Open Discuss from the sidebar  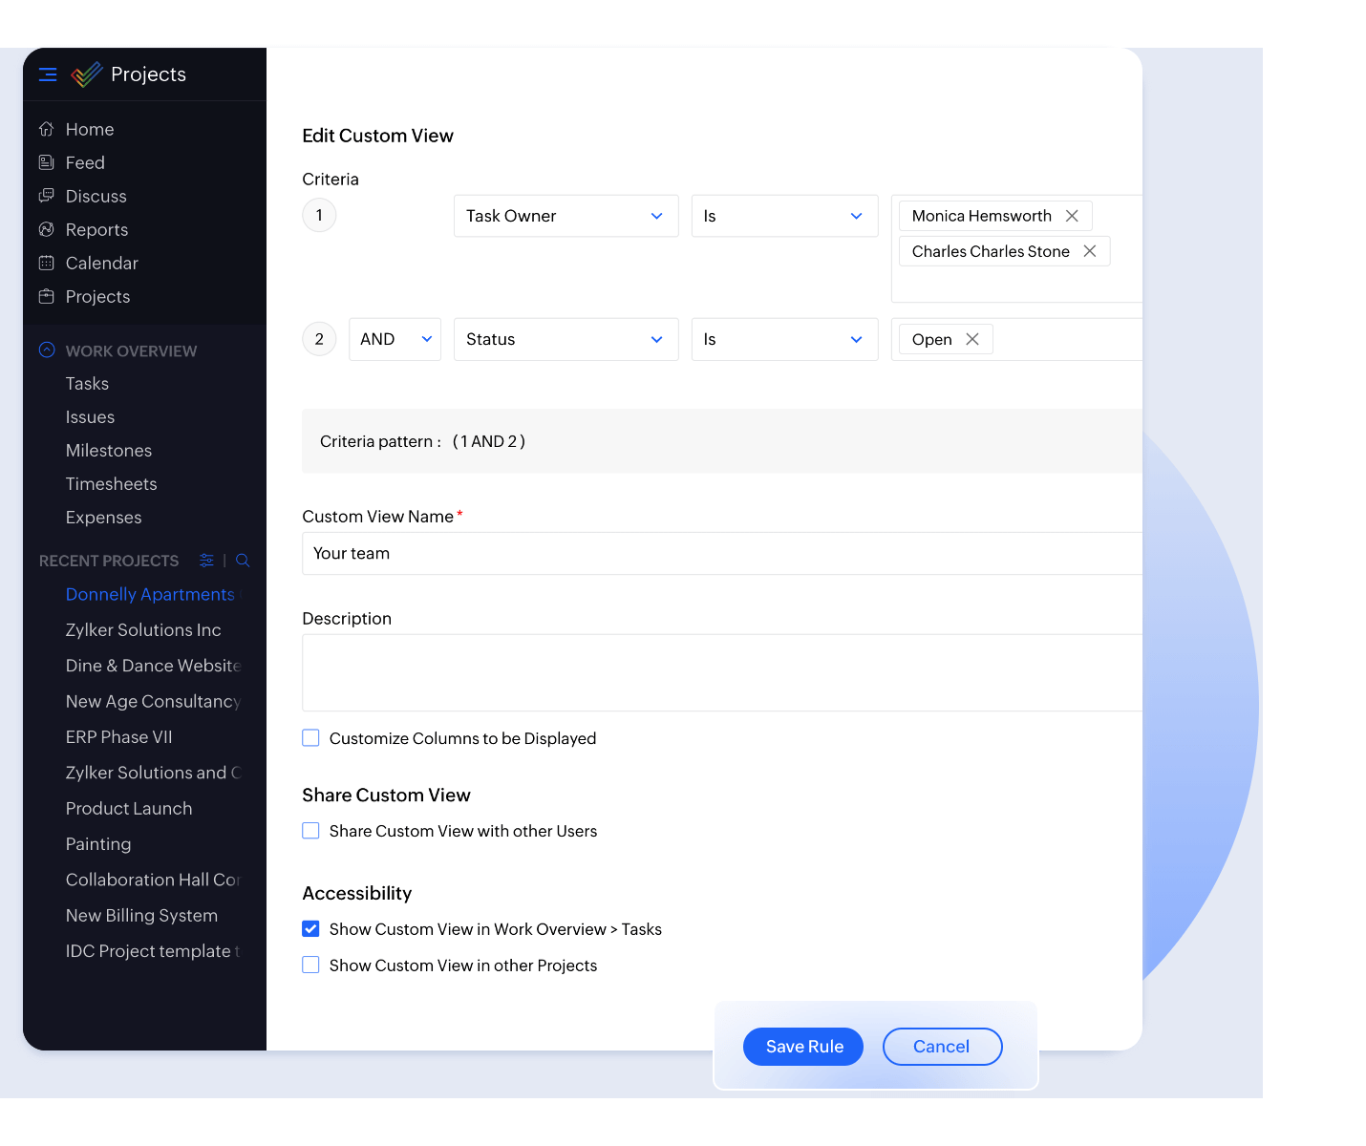click(95, 196)
